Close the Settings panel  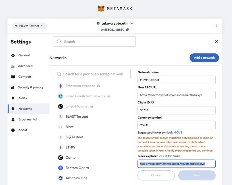(216, 42)
